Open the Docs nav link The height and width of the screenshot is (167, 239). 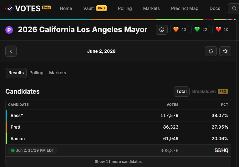tap(215, 8)
